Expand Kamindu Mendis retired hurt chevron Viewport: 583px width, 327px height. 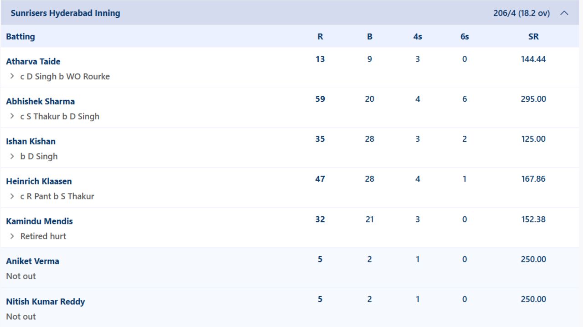[x=12, y=236]
